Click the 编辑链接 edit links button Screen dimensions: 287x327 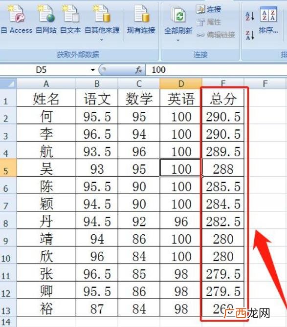pos(216,35)
